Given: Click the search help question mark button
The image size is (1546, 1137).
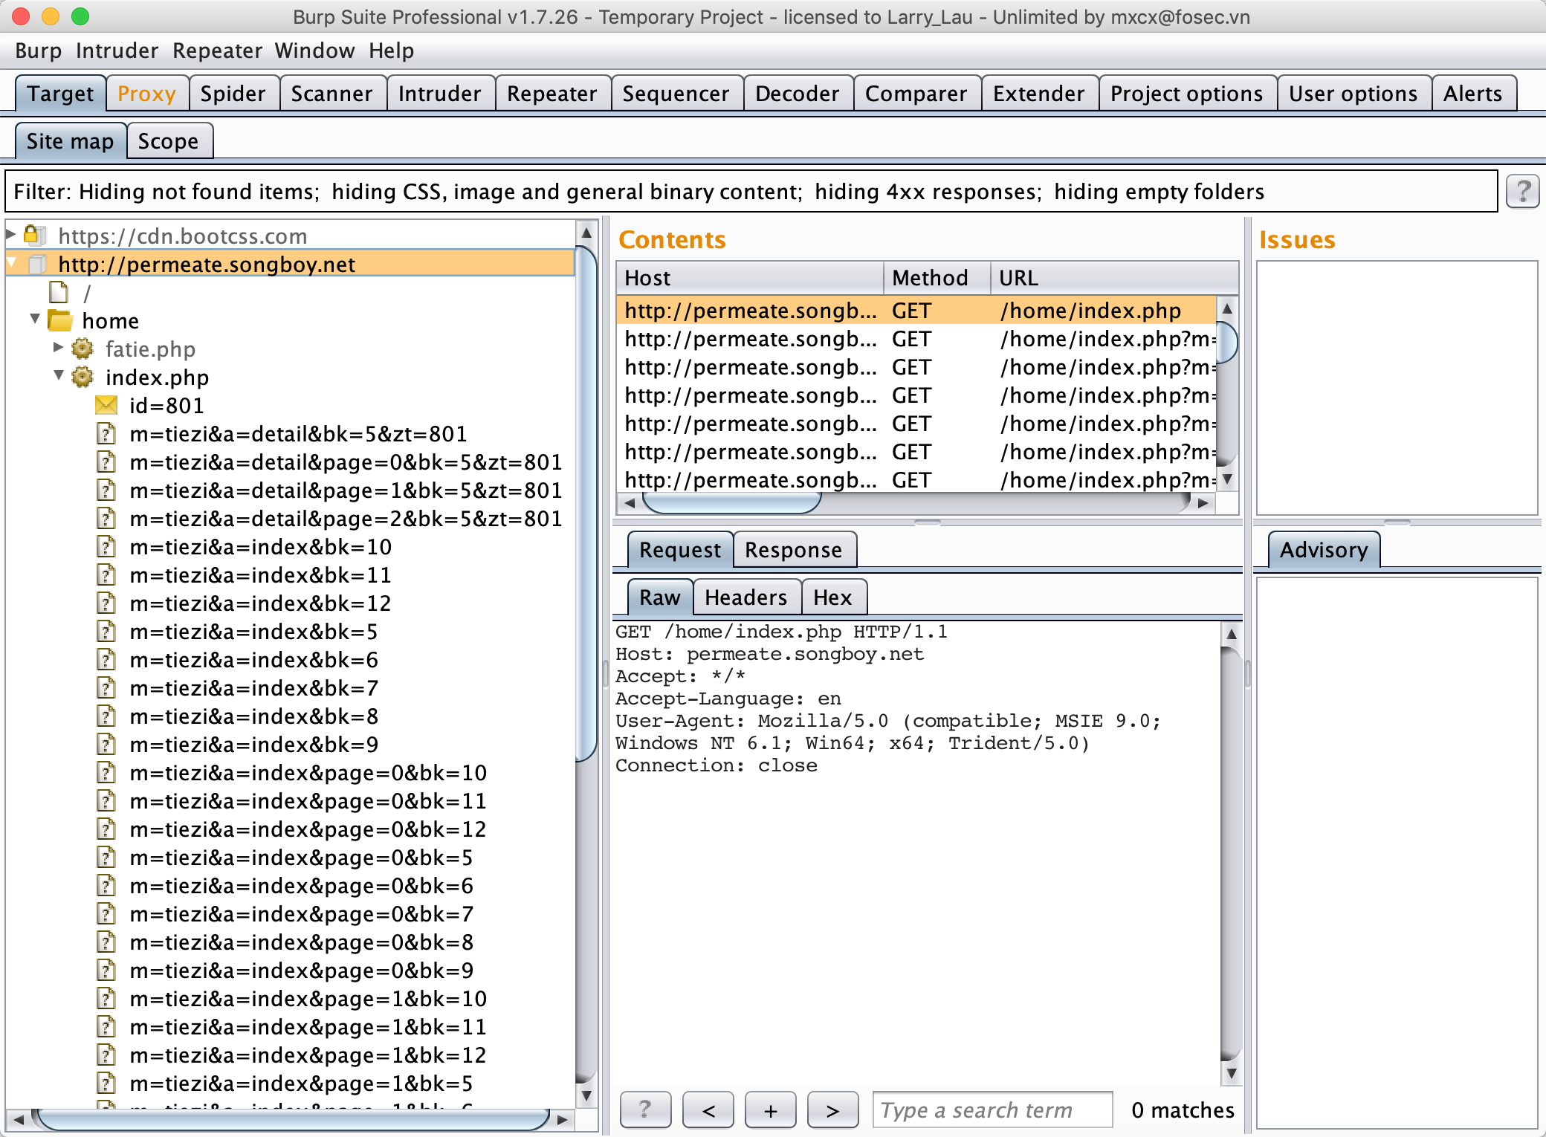Looking at the screenshot, I should pos(645,1110).
